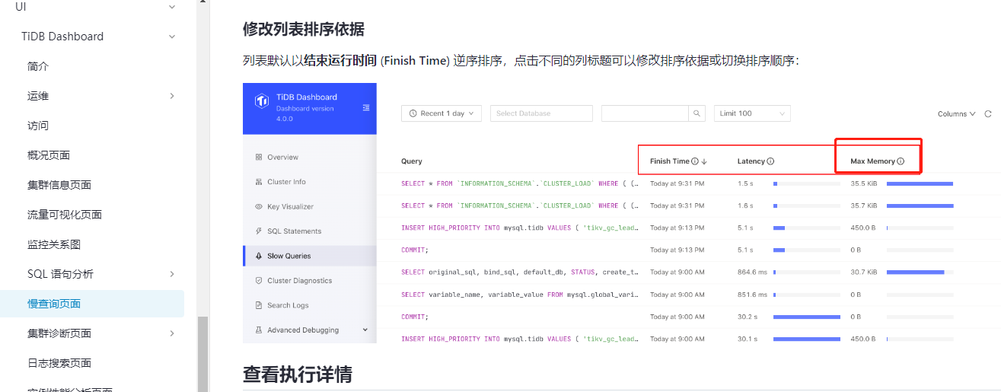
Task: Open the Select Database dropdown
Action: point(541,113)
